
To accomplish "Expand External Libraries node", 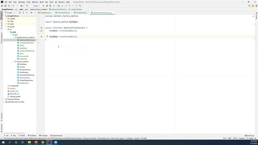I will 3,99.
